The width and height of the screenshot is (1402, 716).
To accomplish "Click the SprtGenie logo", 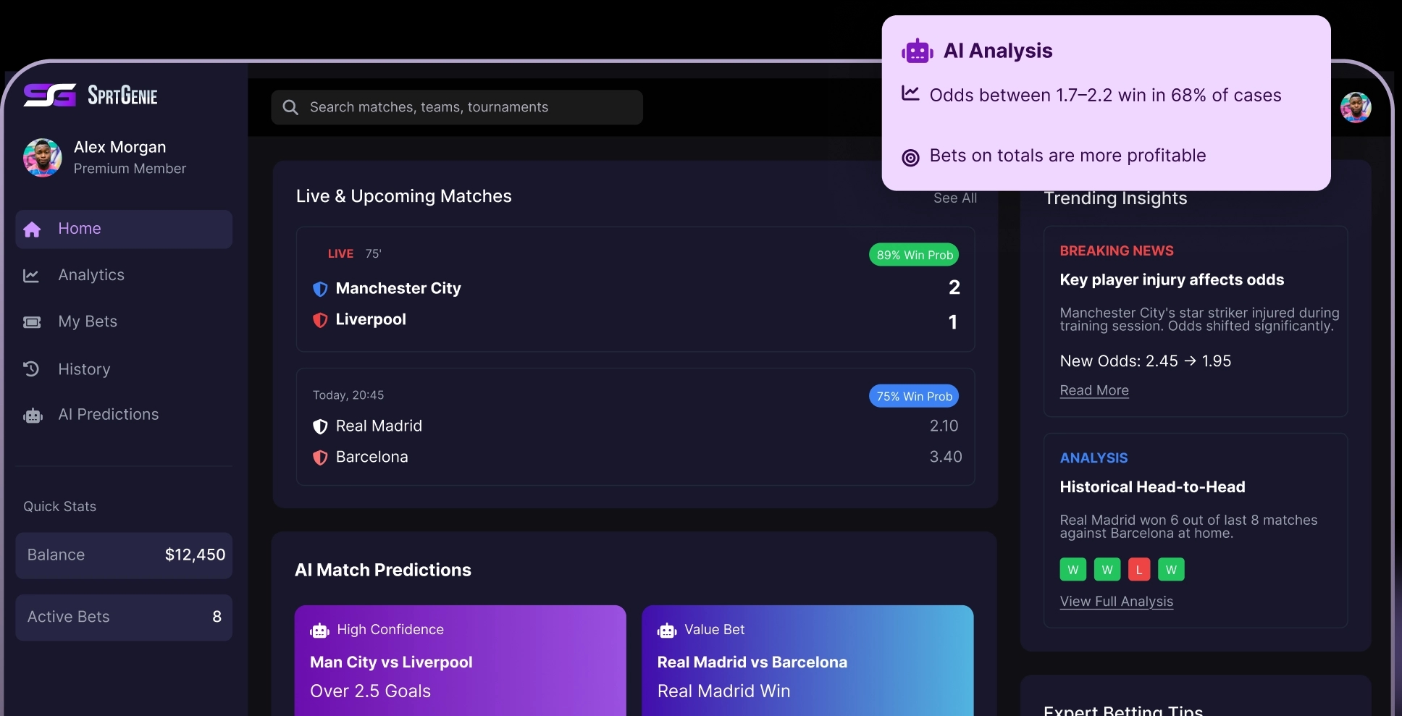I will [x=90, y=96].
